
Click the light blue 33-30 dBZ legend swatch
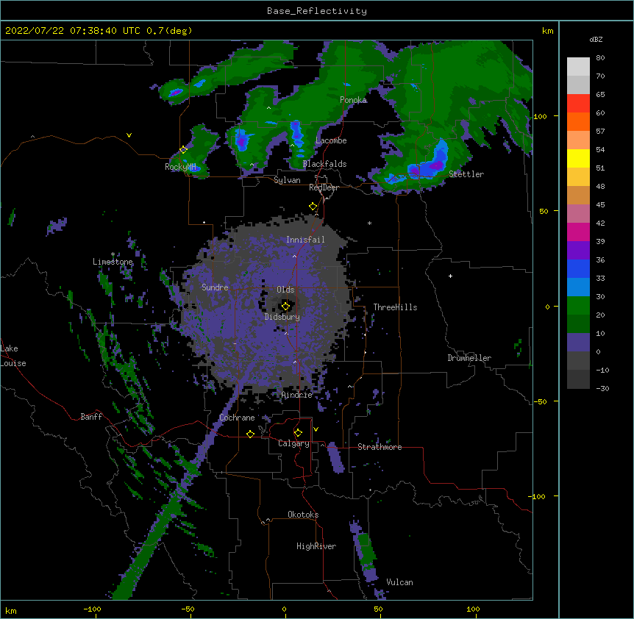[x=578, y=287]
